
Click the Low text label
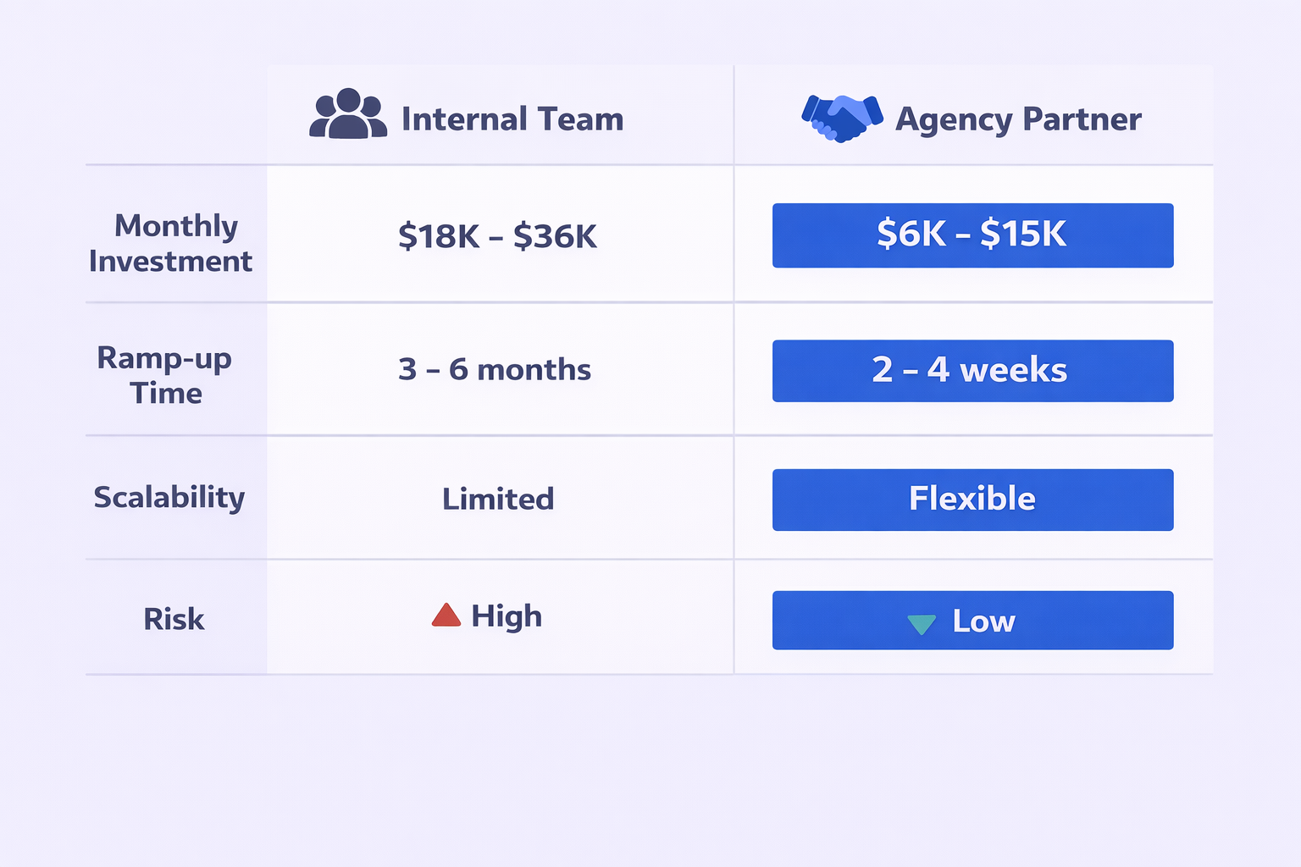coord(983,621)
